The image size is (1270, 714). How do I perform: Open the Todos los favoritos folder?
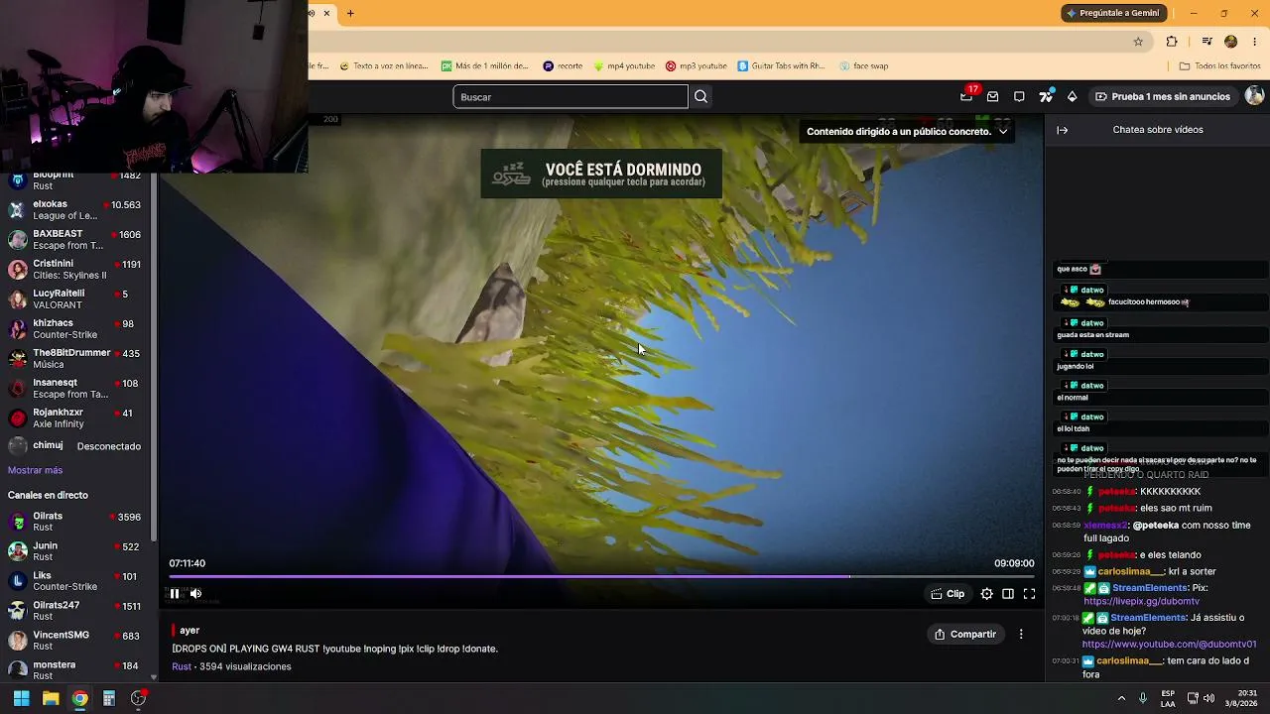(x=1219, y=66)
